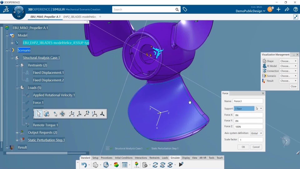Viewport: 300px width, 169px height.
Task: Expand the Output Requests (2) node
Action: pyautogui.click(x=17, y=132)
